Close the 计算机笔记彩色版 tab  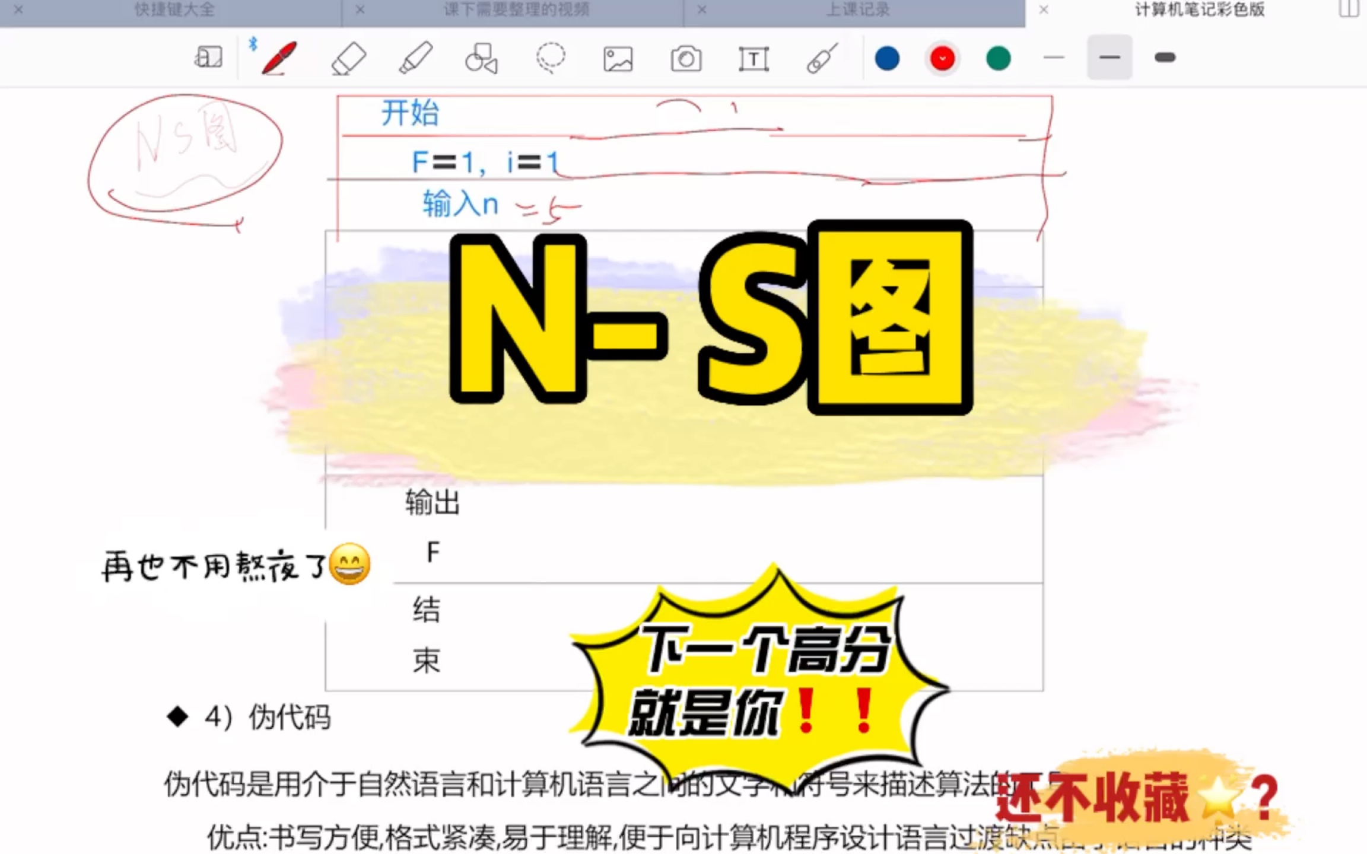tap(1044, 10)
